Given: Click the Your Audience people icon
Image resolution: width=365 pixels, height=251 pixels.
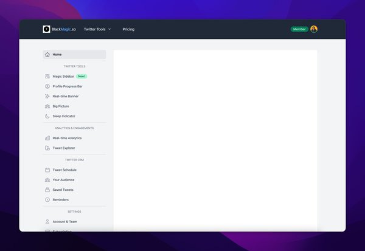Looking at the screenshot, I should pos(47,180).
